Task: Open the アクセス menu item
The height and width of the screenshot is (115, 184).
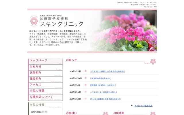Action: pyautogui.click(x=45, y=86)
